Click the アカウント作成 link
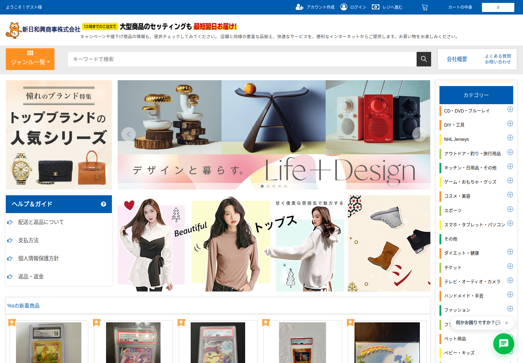This screenshot has height=363, width=523. pos(320,7)
